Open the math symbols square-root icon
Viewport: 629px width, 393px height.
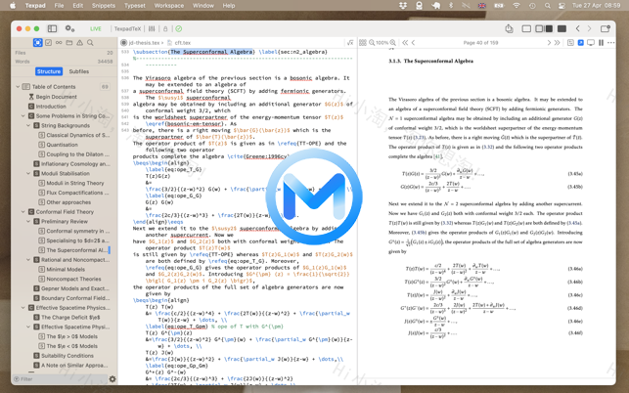pyautogui.click(x=350, y=42)
